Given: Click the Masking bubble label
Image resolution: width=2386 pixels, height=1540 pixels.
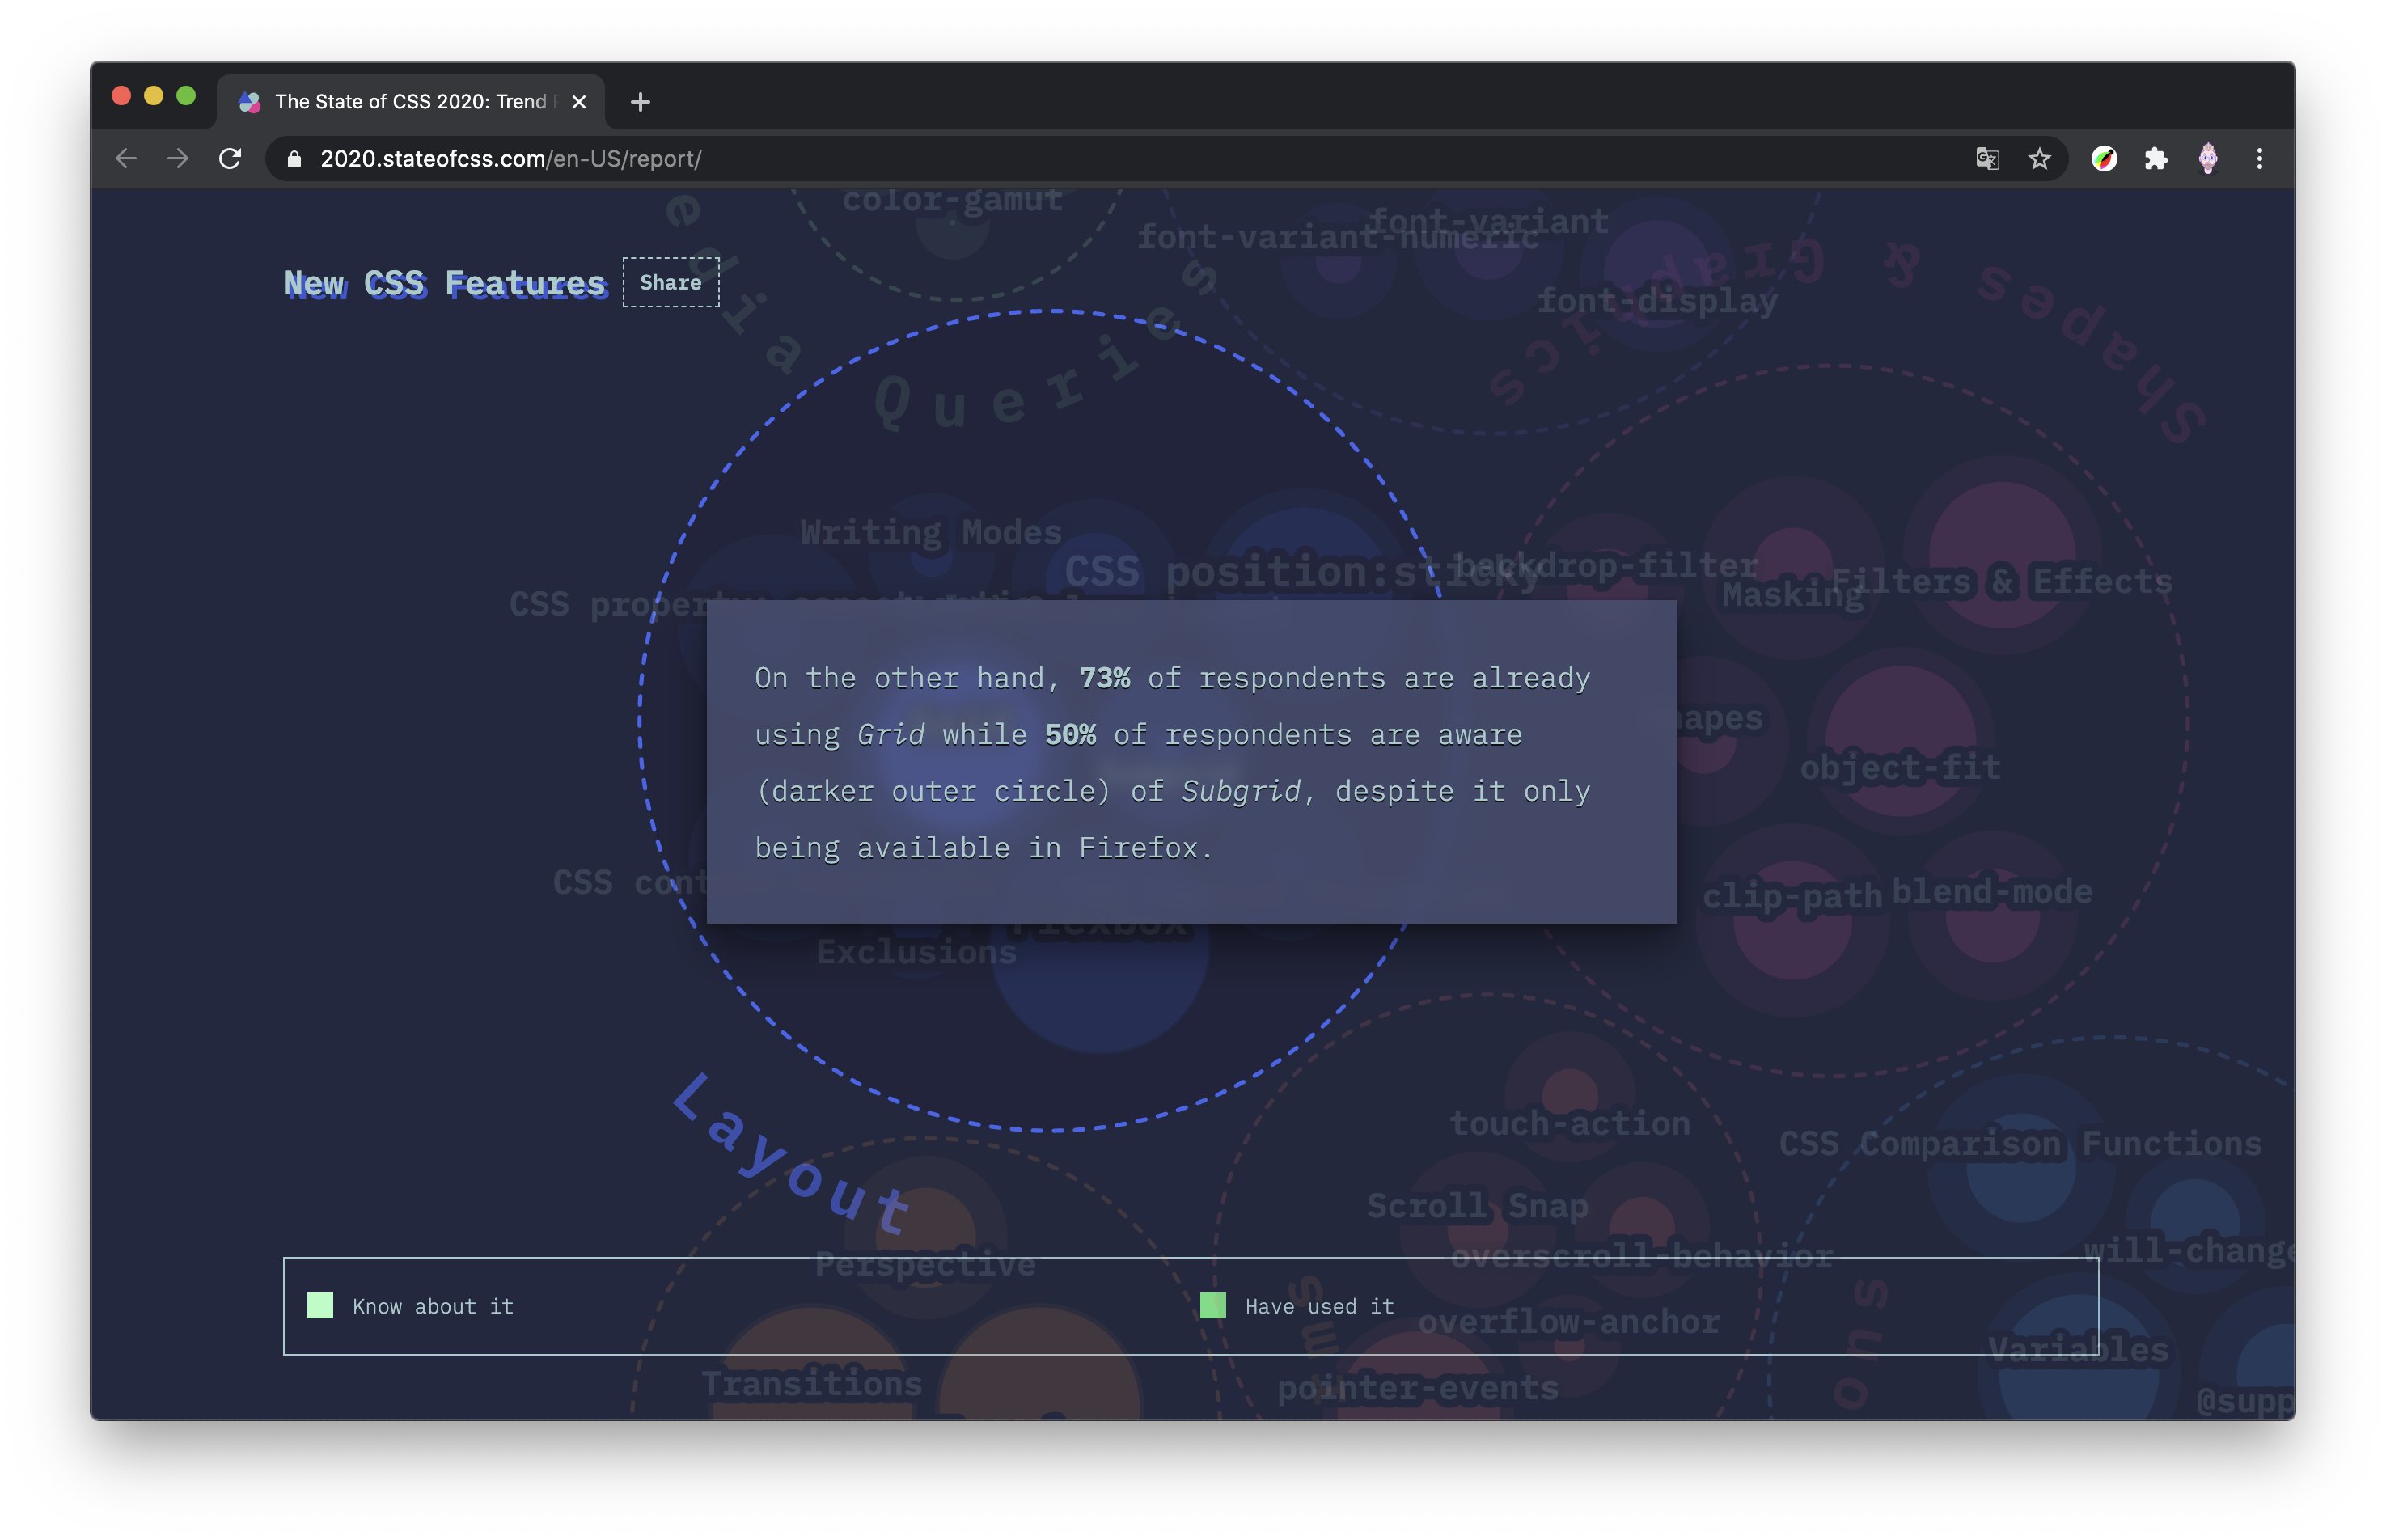Looking at the screenshot, I should pyautogui.click(x=1792, y=595).
